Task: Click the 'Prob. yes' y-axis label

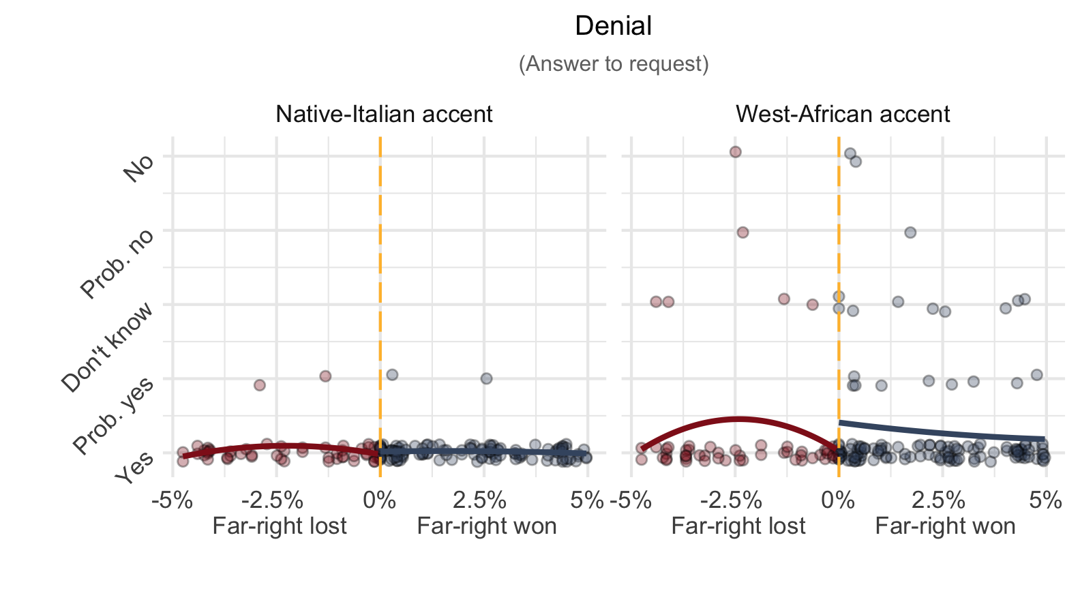Action: click(x=114, y=414)
